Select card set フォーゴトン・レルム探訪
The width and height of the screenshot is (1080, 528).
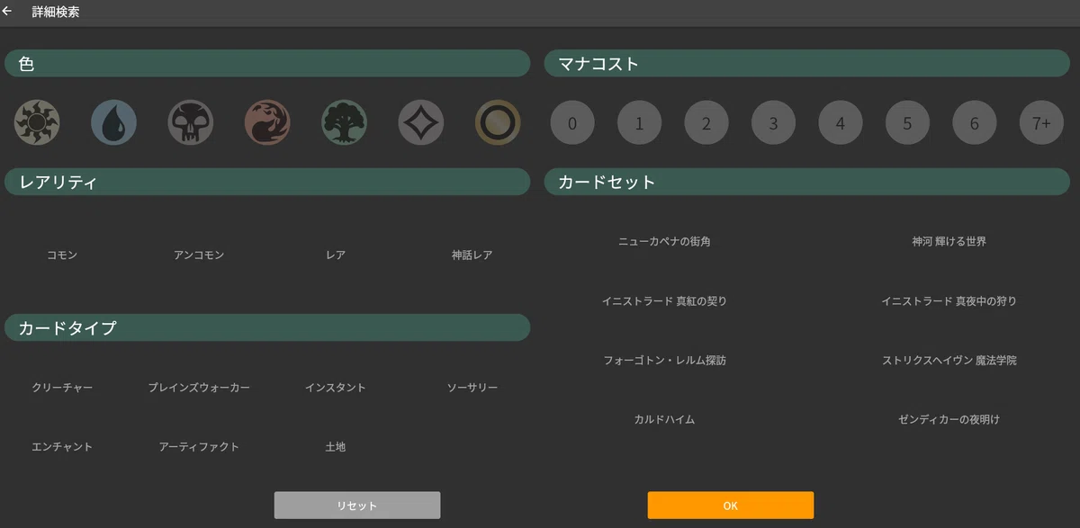click(x=664, y=361)
